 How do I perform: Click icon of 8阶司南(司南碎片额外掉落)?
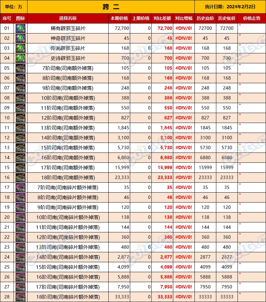(x=21, y=198)
